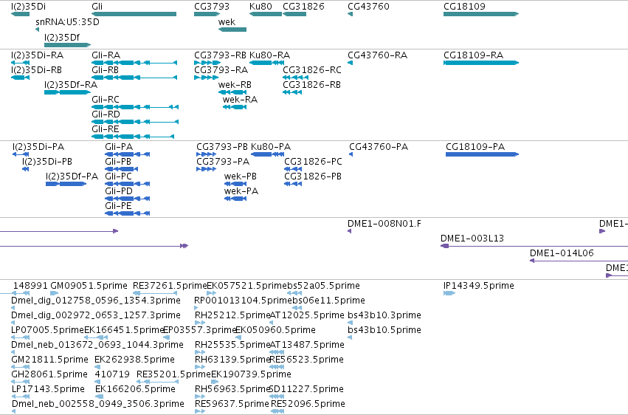This screenshot has width=628, height=415.
Task: Click the snRNA:U5:35D gene label
Action: pos(67,22)
